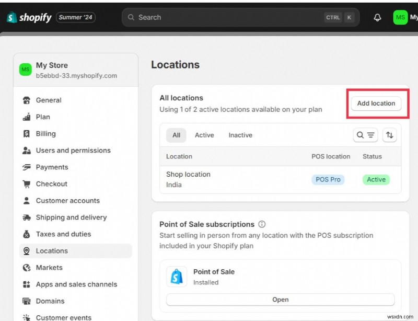Open the Summer '24 edition badge

coord(76,17)
